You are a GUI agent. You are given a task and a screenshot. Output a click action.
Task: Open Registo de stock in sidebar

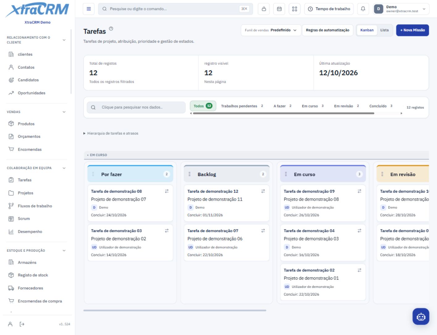pyautogui.click(x=37, y=275)
